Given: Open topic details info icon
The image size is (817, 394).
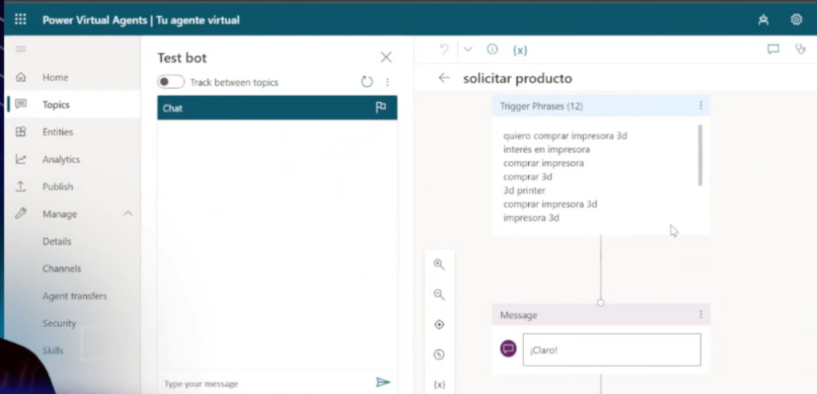Looking at the screenshot, I should tap(491, 49).
